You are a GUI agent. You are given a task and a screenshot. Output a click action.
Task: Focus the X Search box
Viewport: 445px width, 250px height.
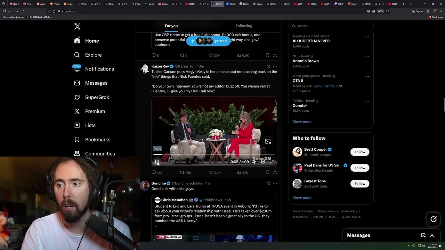point(331,26)
